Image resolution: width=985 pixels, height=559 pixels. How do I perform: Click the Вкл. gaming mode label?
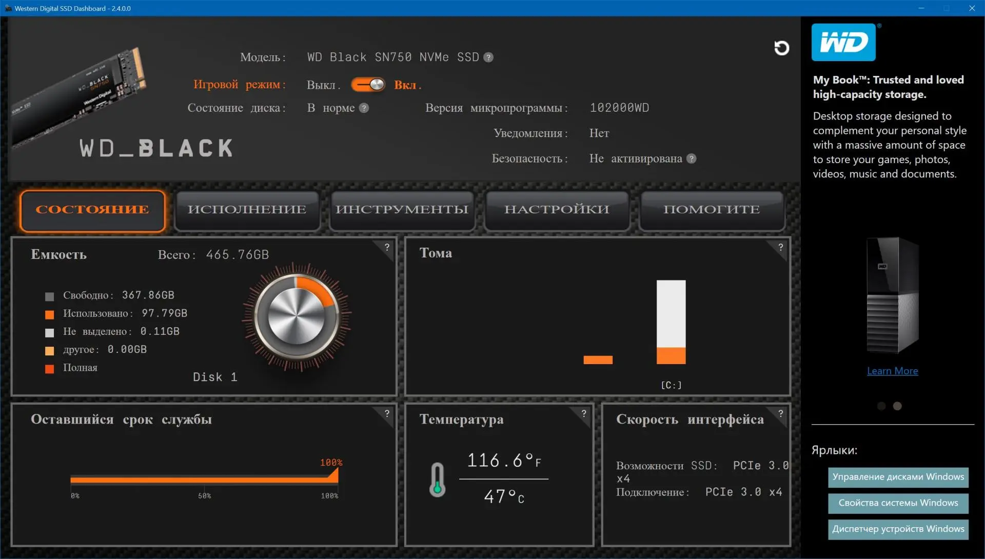pos(407,85)
